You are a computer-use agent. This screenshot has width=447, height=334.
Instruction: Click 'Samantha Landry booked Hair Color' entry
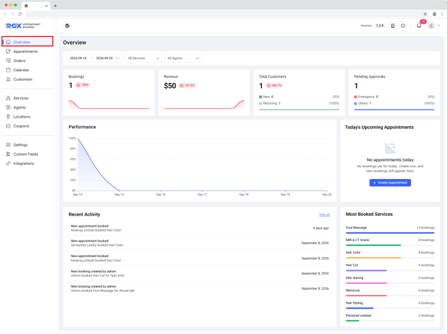(x=200, y=243)
